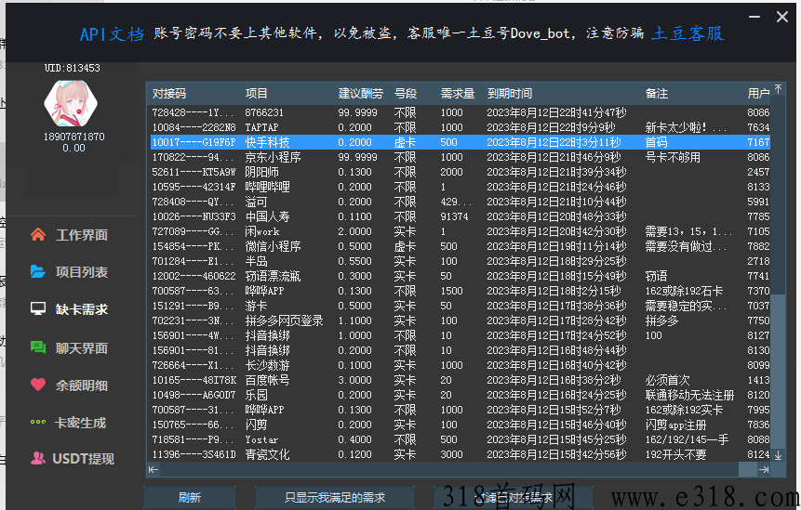
Task: Select the 快手科技 row
Action: 460,142
